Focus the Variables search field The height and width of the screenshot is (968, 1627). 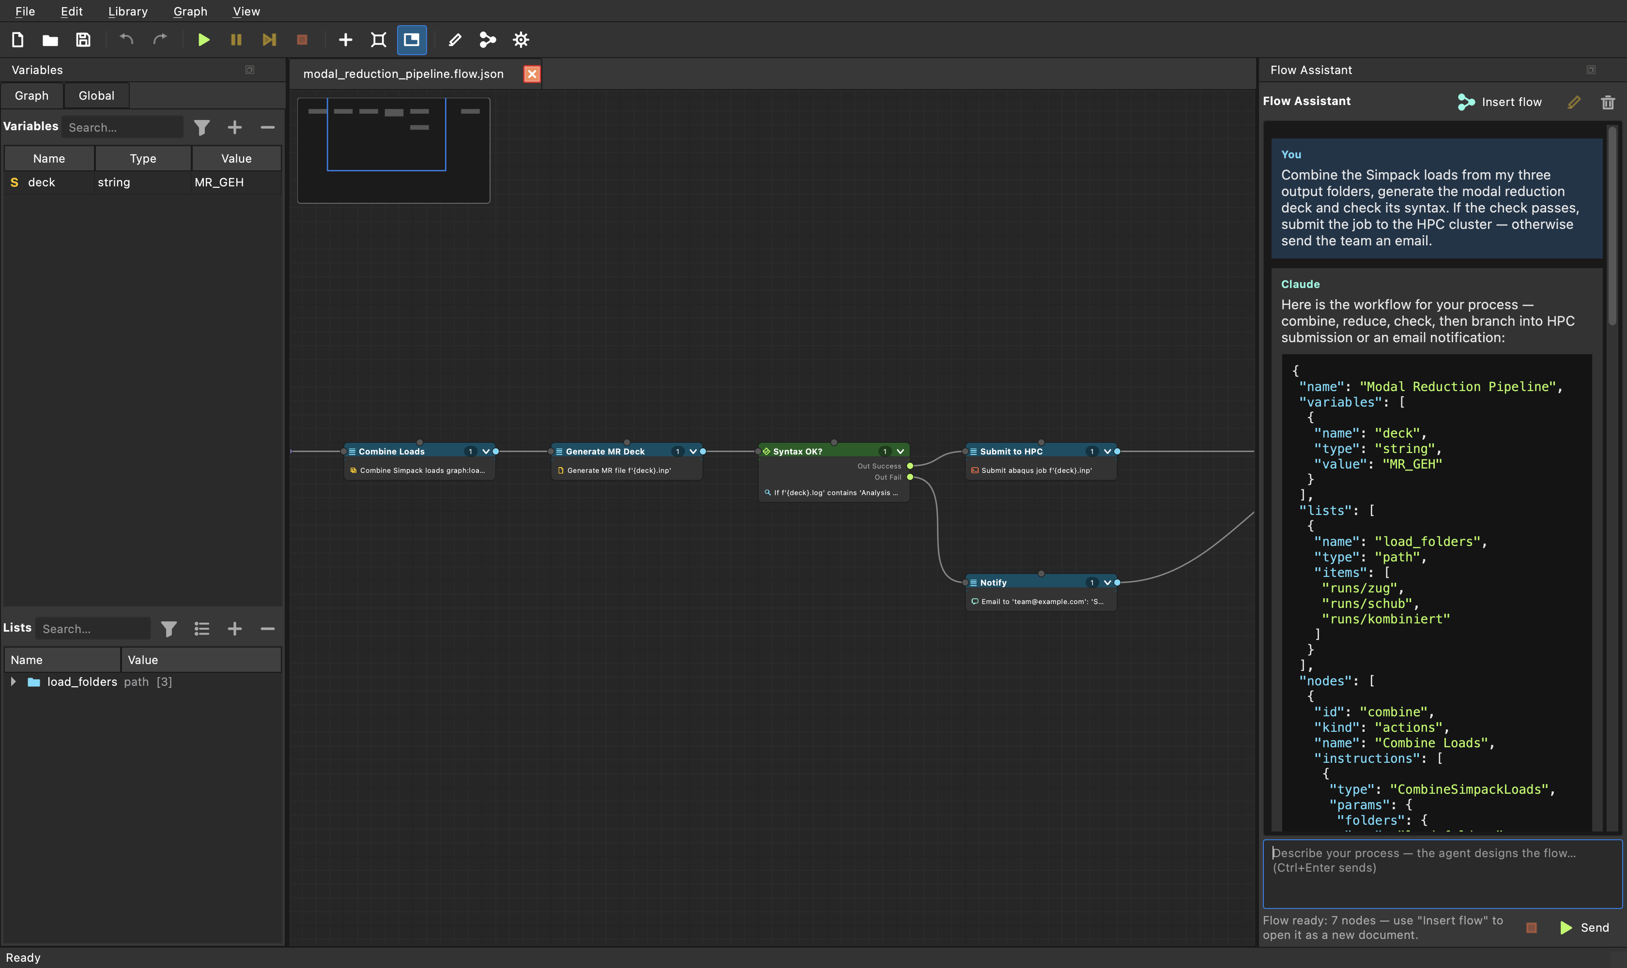click(x=122, y=127)
